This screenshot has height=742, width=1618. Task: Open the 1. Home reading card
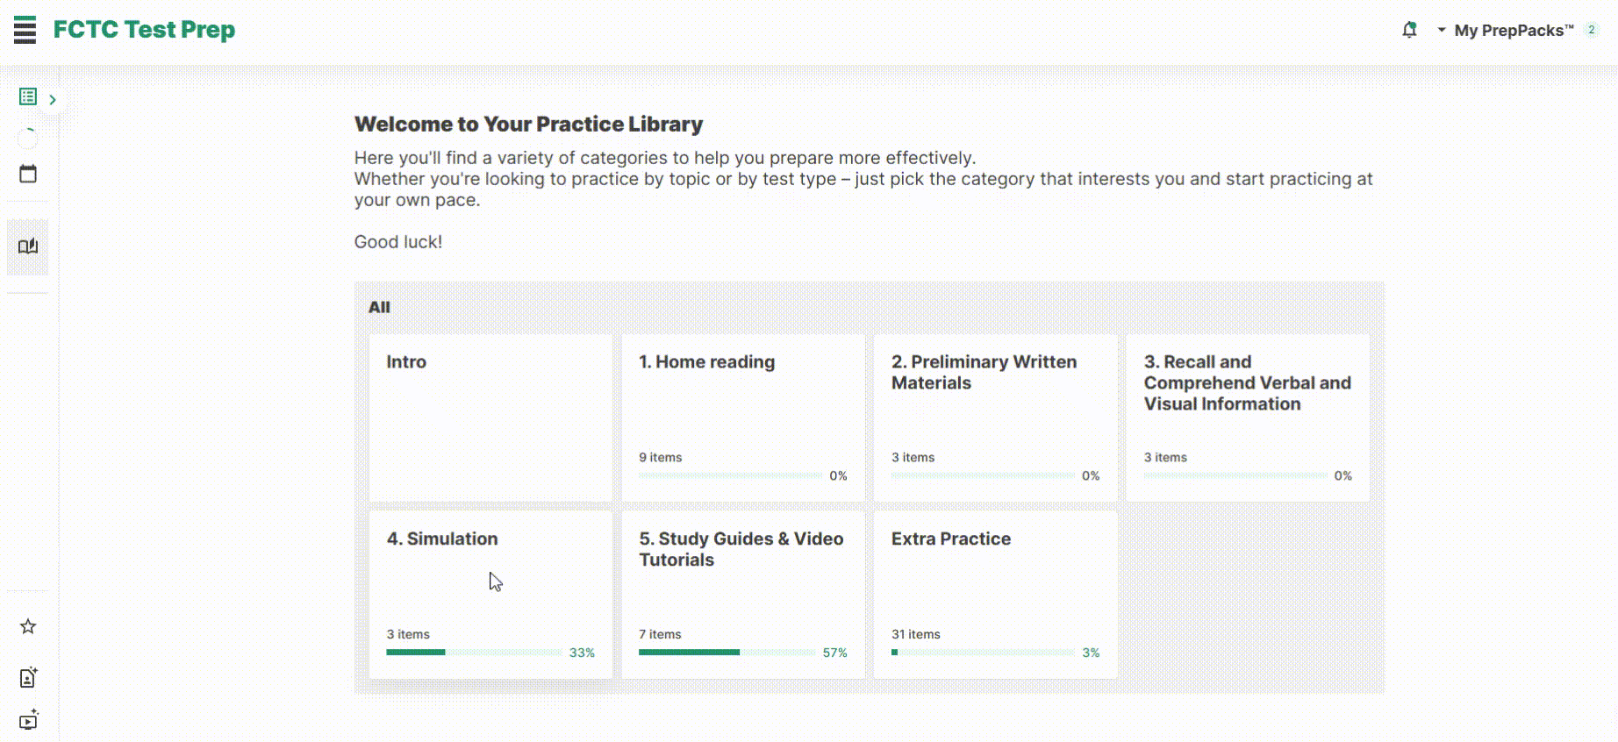click(742, 417)
